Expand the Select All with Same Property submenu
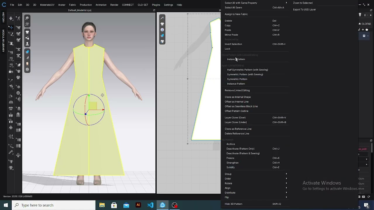This screenshot has width=374, height=210. 255,3
